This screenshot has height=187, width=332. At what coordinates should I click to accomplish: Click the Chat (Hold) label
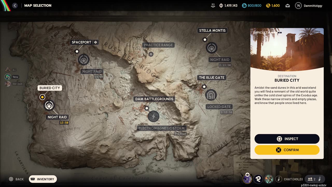pos(293,179)
